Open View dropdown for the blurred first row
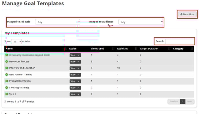The width and height of the screenshot is (199, 114). [75, 55]
